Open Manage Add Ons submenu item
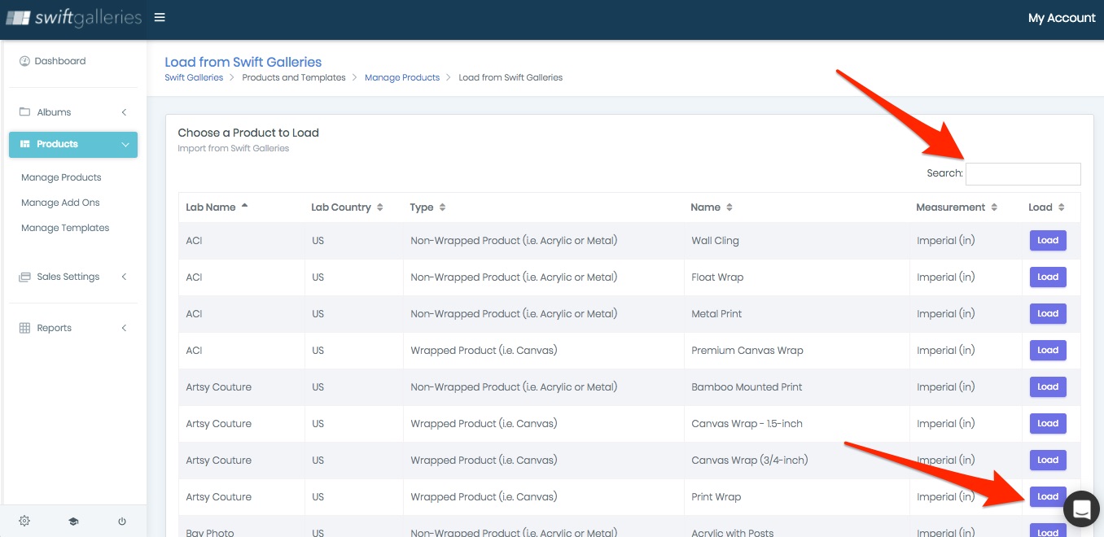Viewport: 1104px width, 537px height. click(x=60, y=203)
